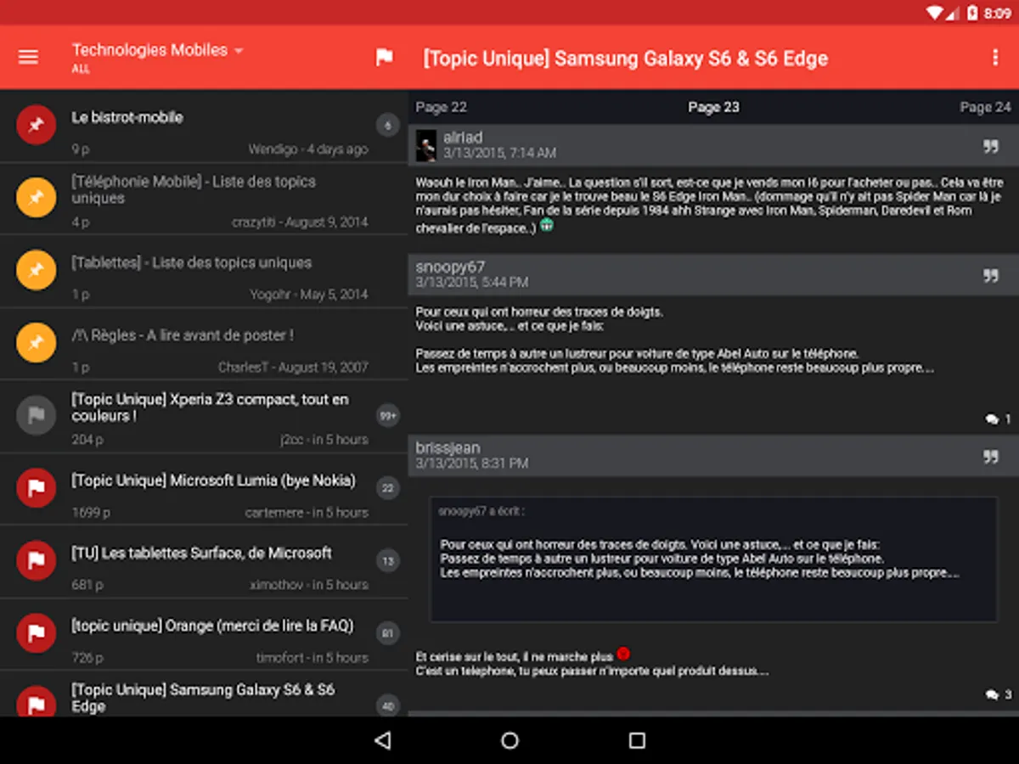Tap the thread title Samsung Galaxy S6 & S6 Edge header
The height and width of the screenshot is (764, 1019).
click(x=626, y=59)
